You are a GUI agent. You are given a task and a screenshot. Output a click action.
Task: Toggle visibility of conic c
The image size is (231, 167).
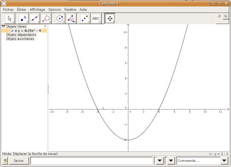click(12, 31)
